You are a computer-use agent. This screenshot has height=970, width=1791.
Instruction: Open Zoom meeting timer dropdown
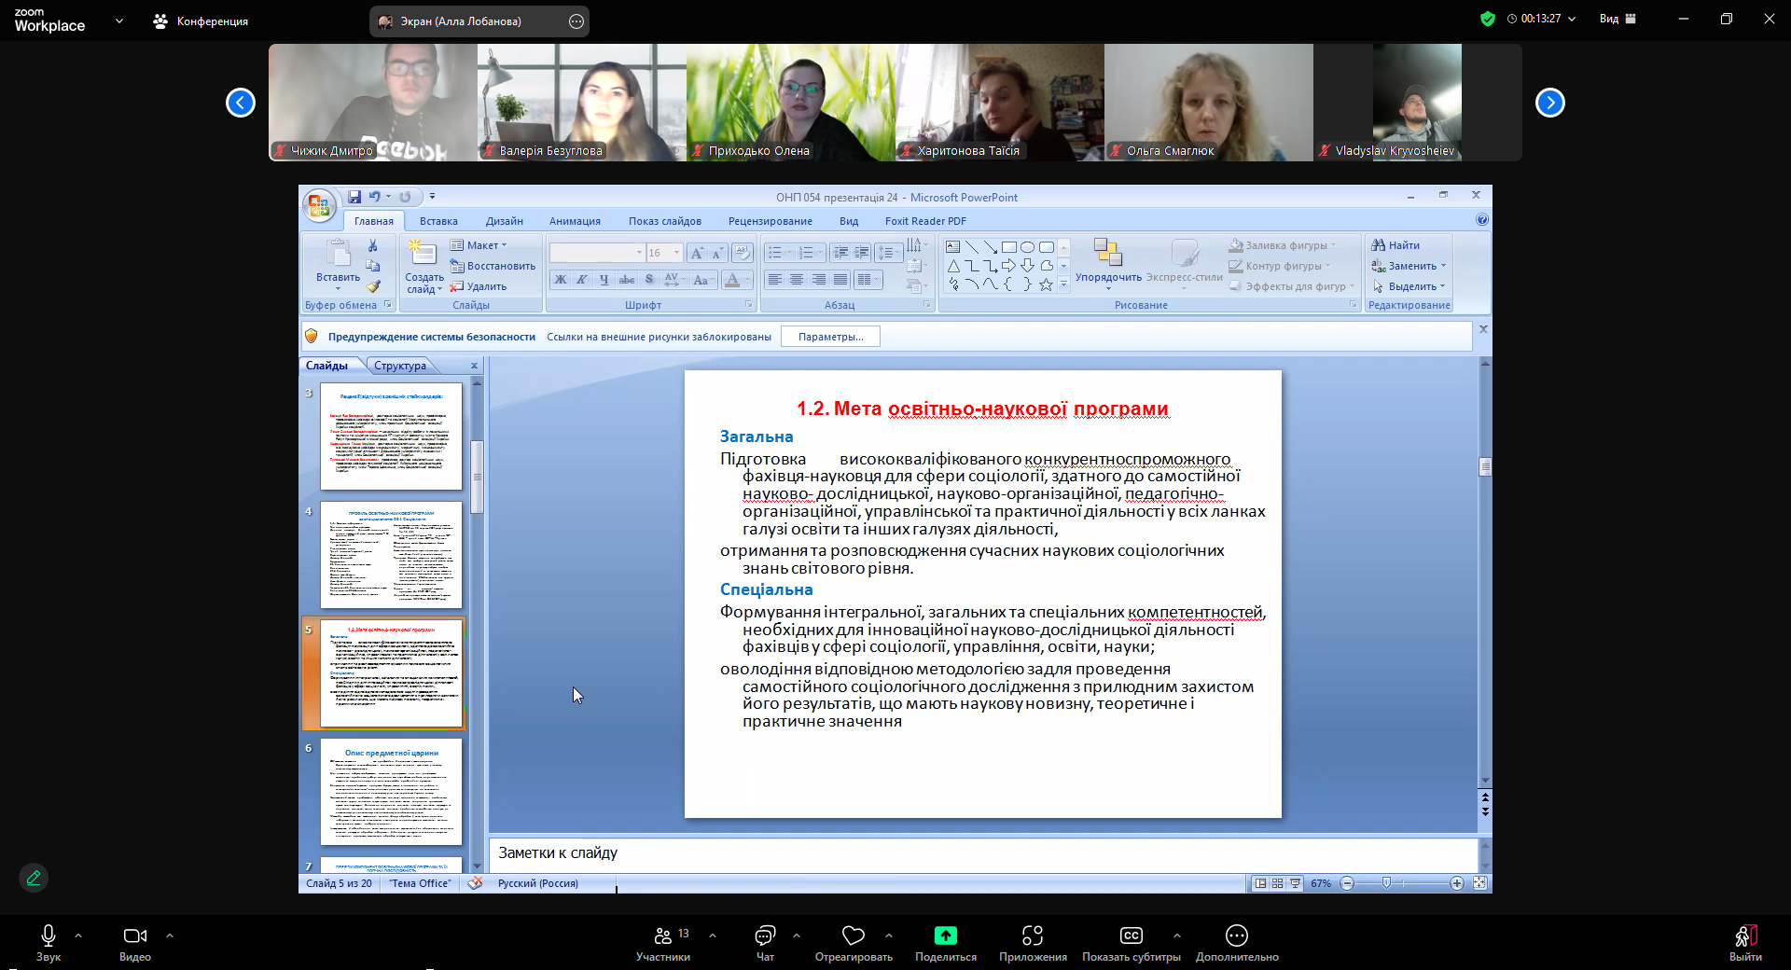(x=1573, y=19)
